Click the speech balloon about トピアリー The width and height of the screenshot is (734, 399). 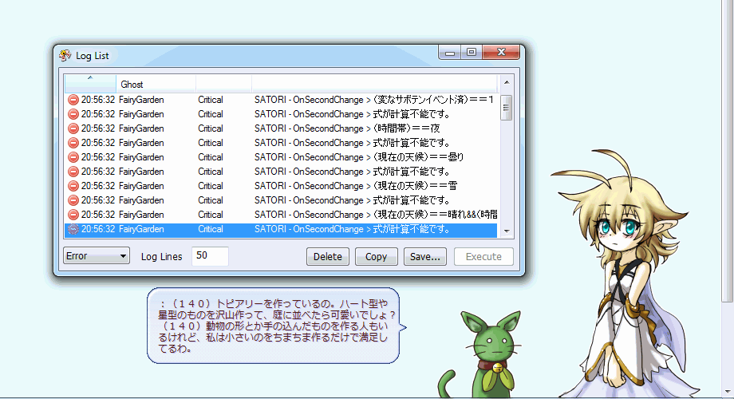click(275, 326)
